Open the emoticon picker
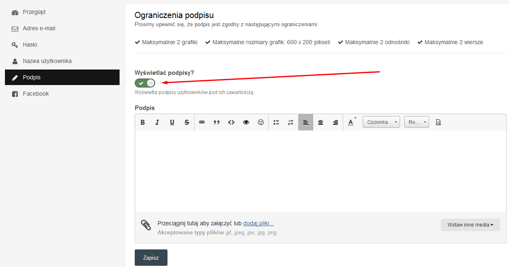This screenshot has width=509, height=267. pos(261,122)
